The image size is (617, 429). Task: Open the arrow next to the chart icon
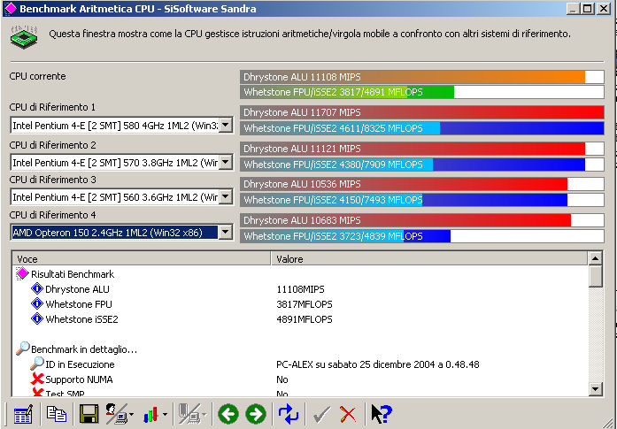[165, 415]
